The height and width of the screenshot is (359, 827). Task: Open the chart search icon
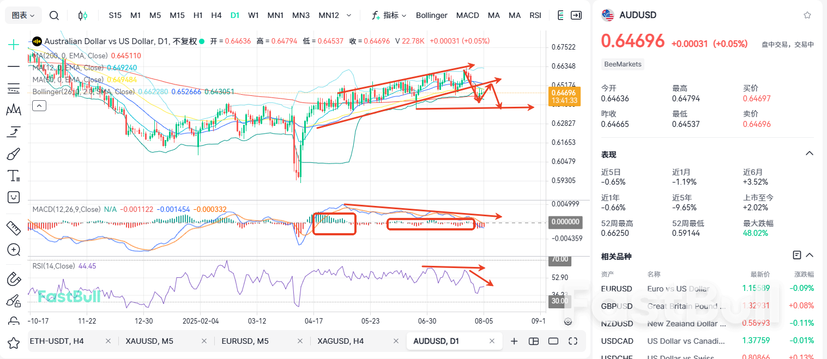click(54, 15)
